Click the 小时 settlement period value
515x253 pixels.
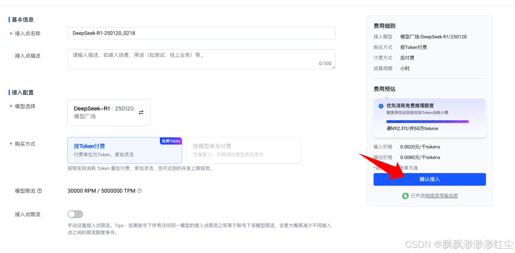coord(405,69)
